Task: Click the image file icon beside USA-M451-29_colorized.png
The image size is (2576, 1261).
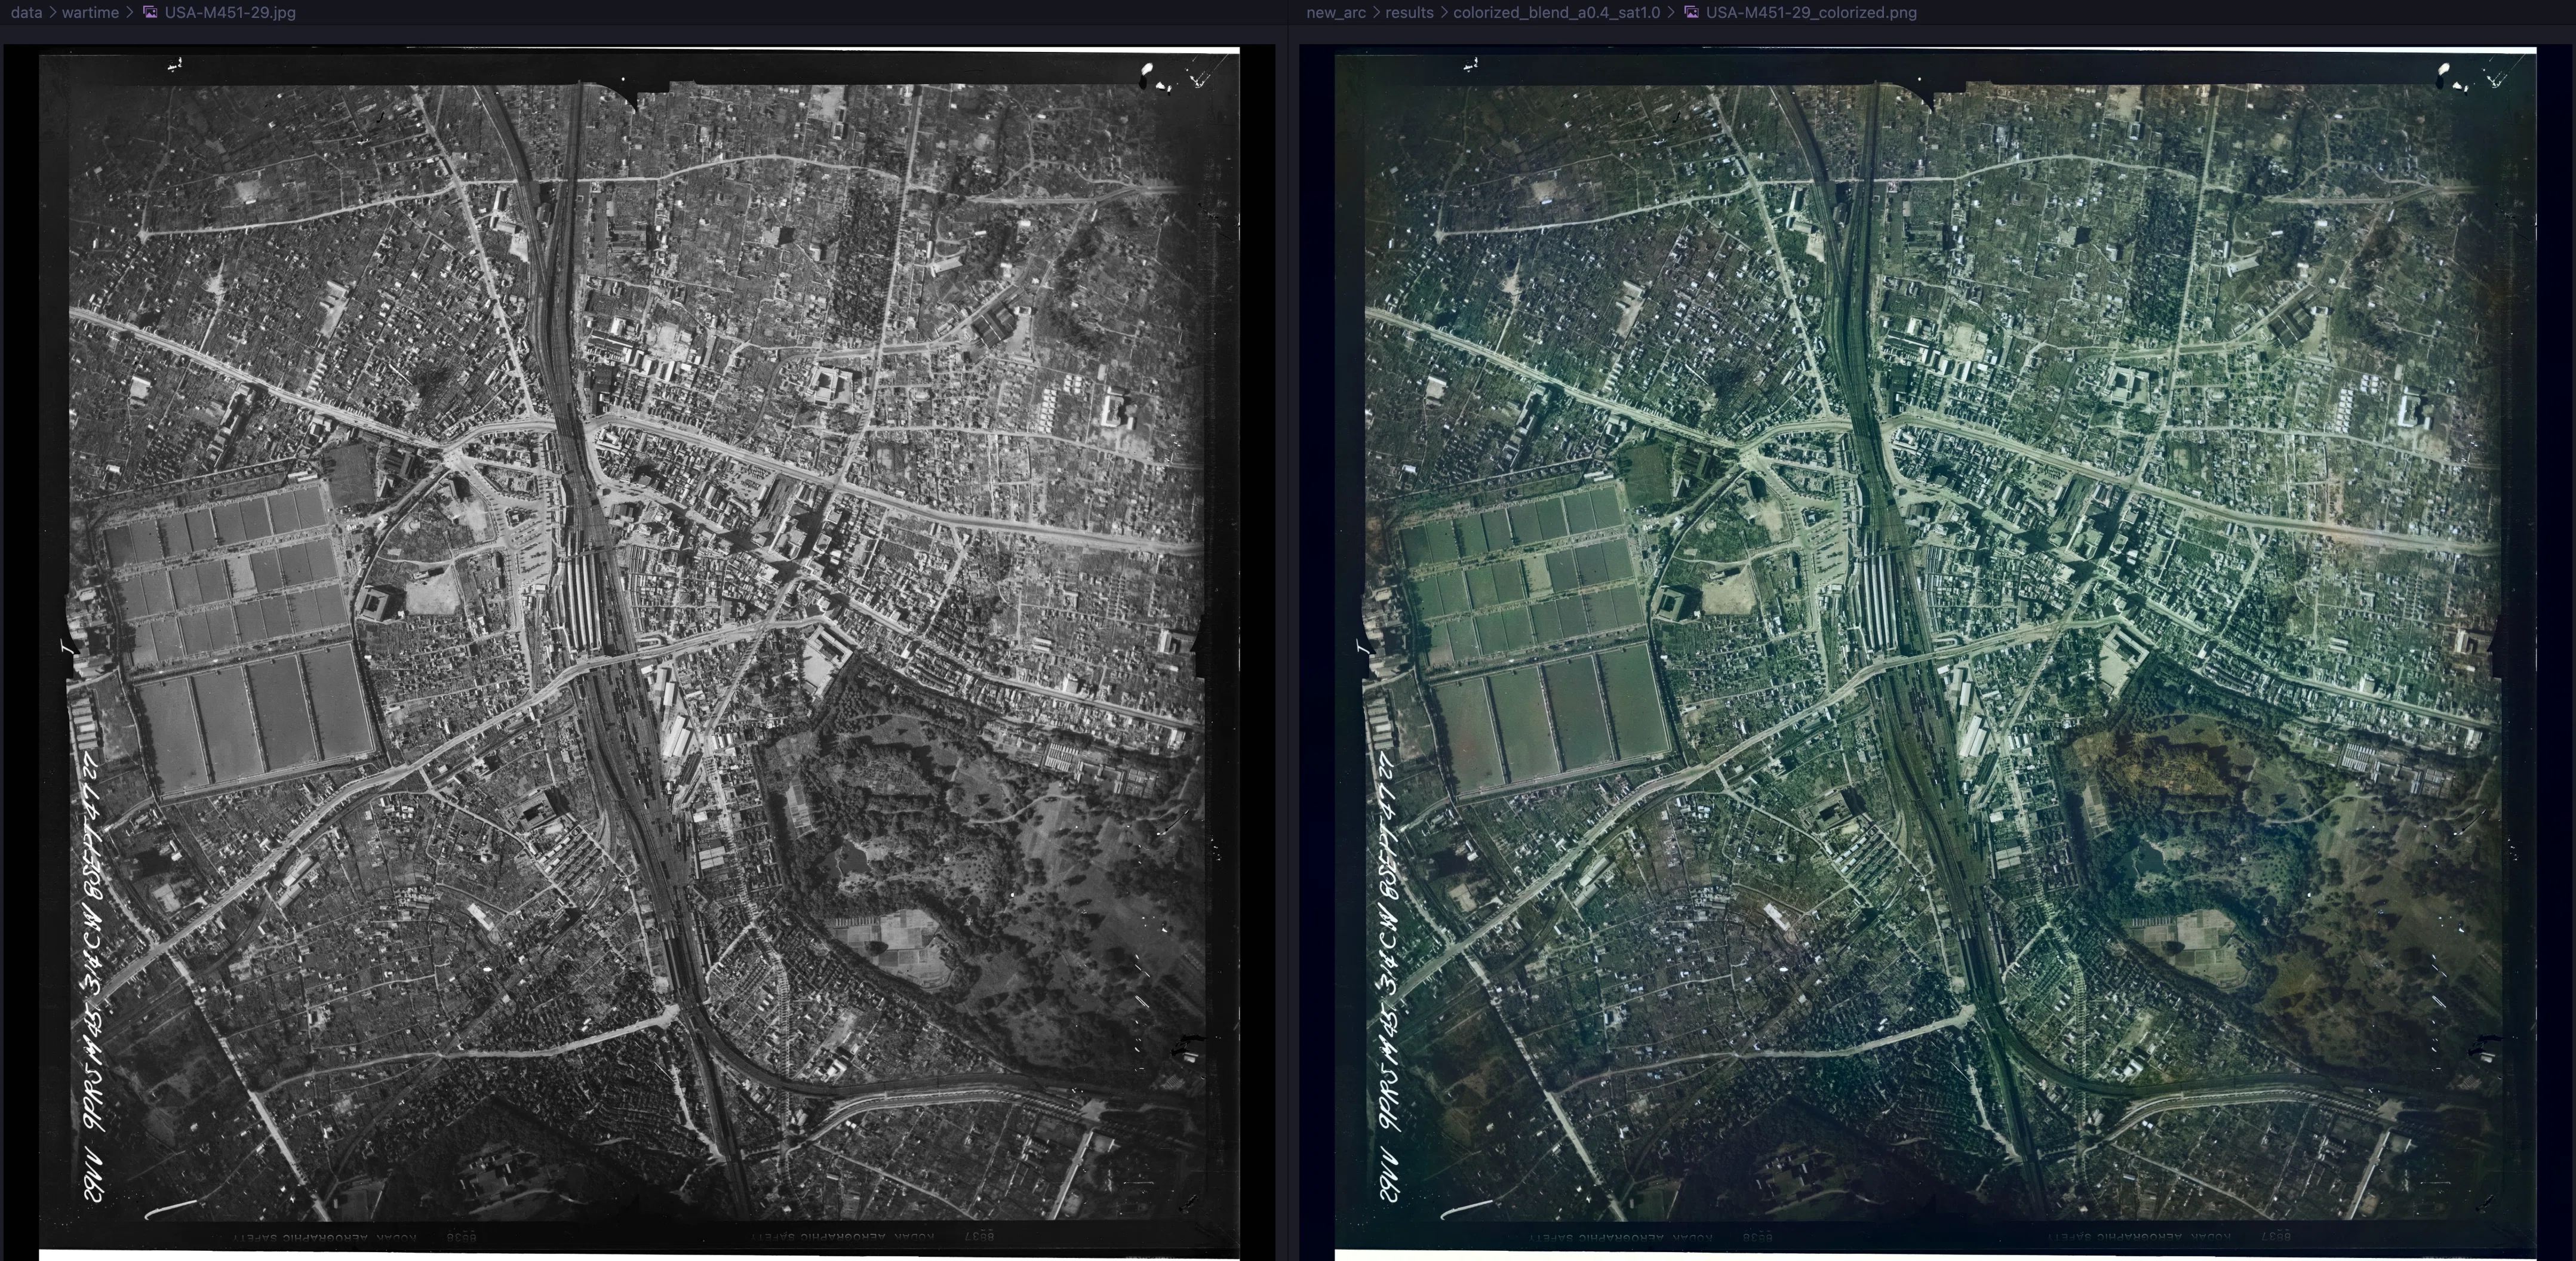Action: (1691, 13)
